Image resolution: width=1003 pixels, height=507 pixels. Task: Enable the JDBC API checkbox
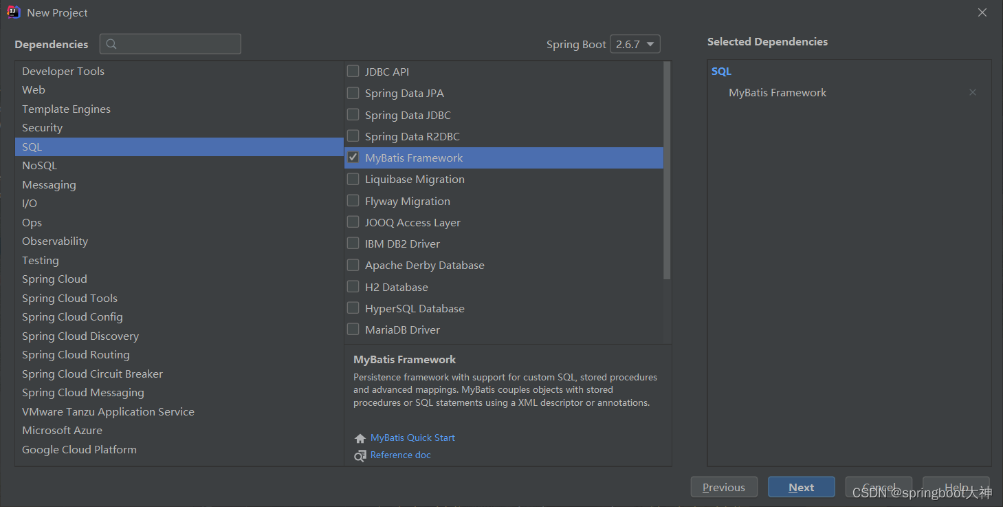click(x=353, y=71)
